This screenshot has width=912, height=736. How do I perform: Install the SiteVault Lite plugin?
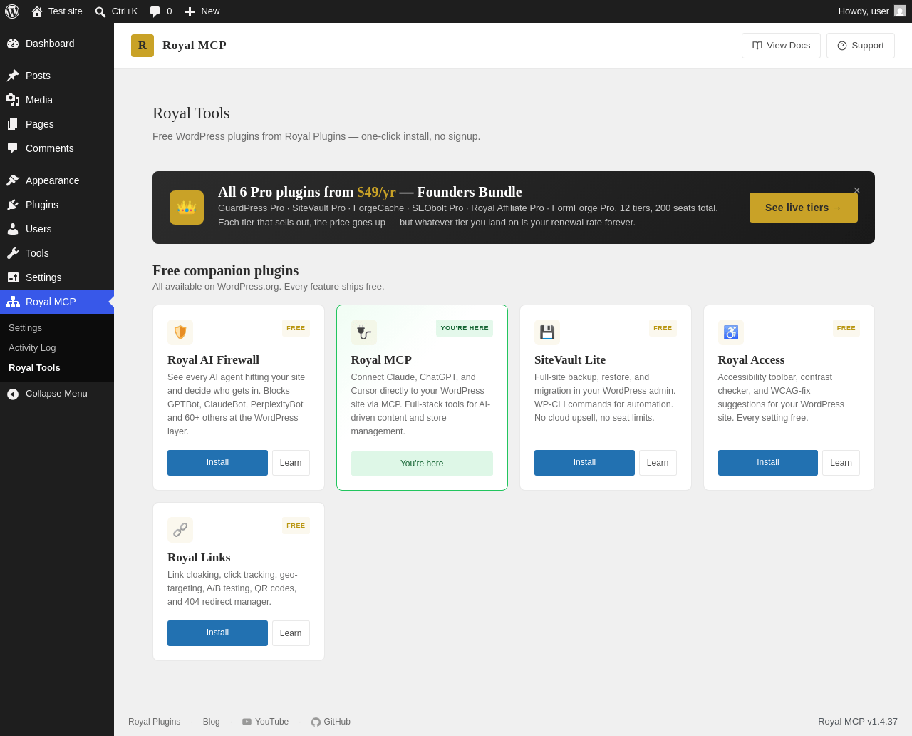tap(584, 463)
